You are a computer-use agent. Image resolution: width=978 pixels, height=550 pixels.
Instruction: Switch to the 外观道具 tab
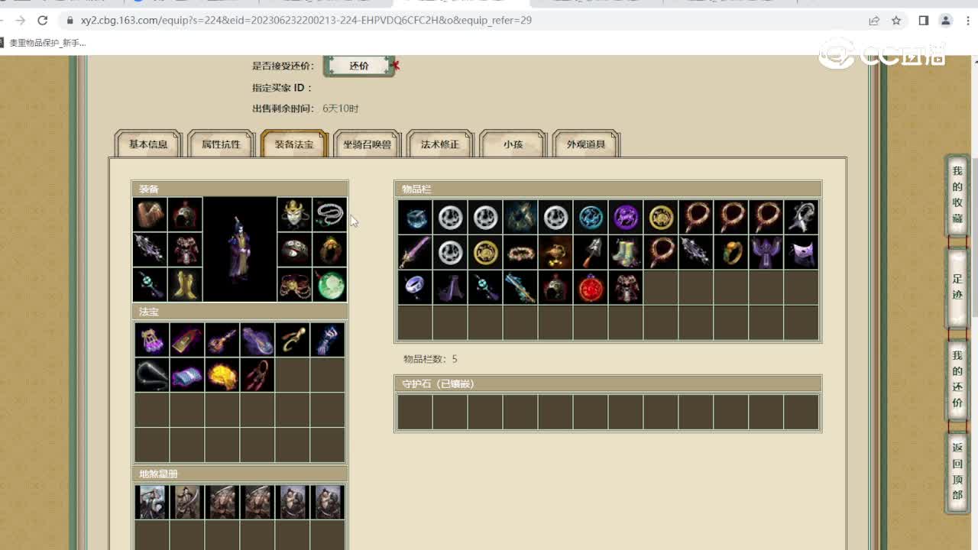586,144
